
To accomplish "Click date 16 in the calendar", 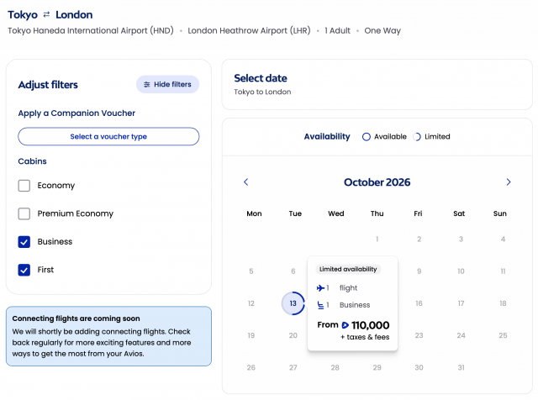I will (419, 303).
